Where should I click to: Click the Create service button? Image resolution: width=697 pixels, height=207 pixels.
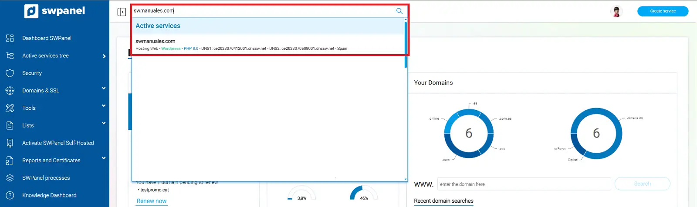click(663, 11)
